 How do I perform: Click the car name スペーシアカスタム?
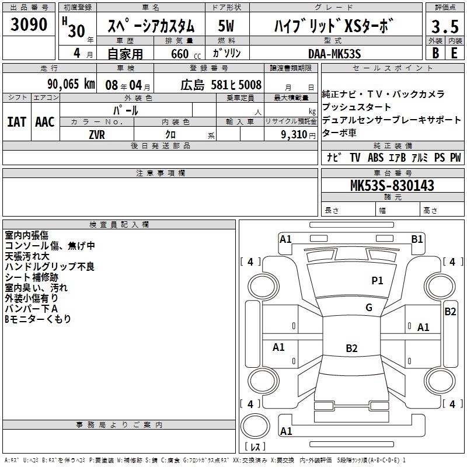151,26
